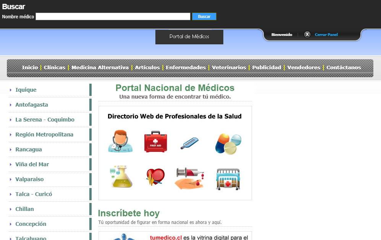381x240 pixels.
Task: Open the Veterinarios menu section
Action: point(229,68)
